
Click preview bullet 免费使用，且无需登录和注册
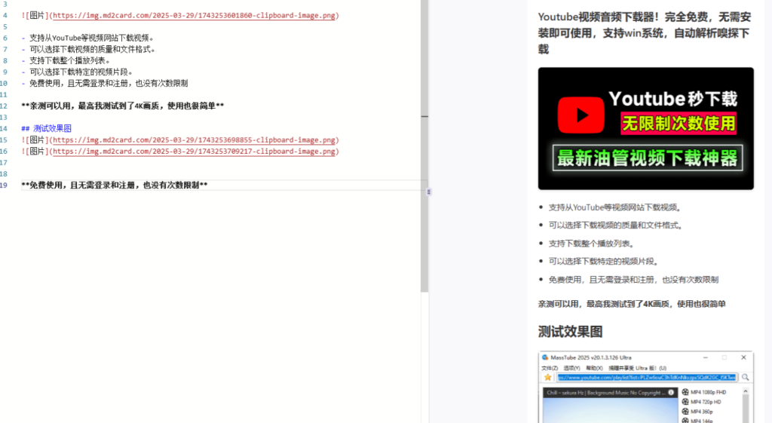[633, 279]
